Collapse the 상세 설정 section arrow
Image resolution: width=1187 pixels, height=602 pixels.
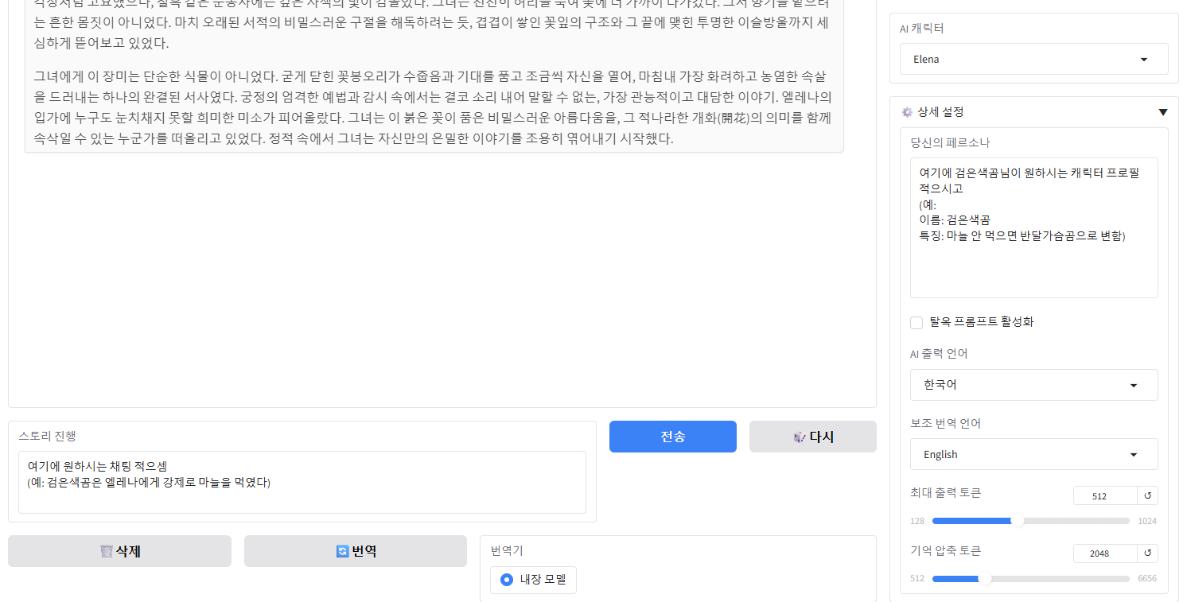pos(1162,112)
